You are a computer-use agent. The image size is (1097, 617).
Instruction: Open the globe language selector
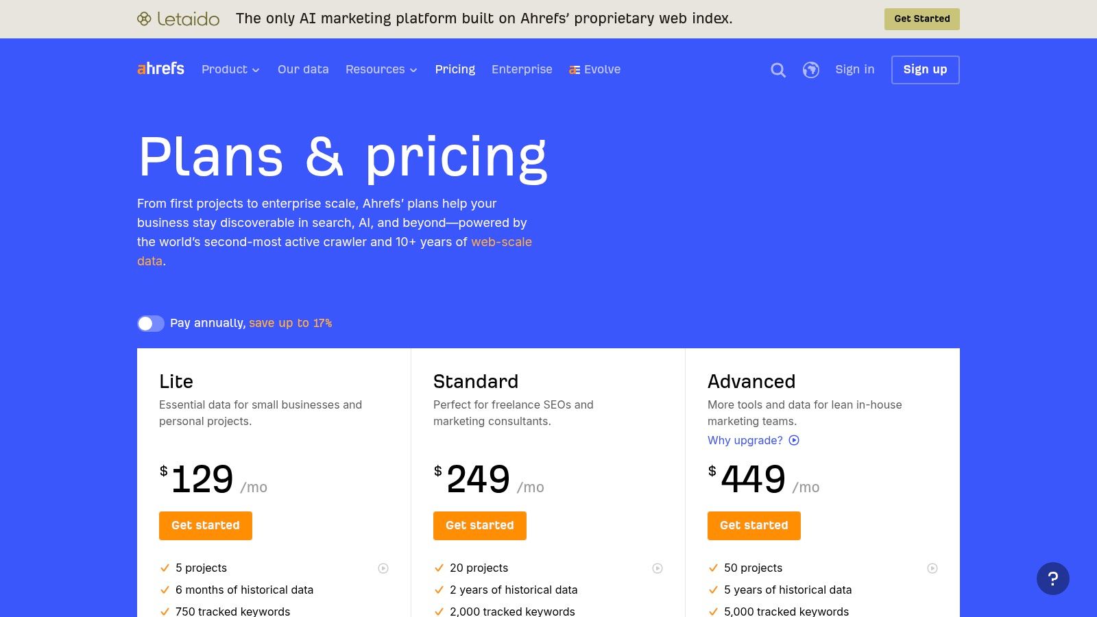(x=811, y=70)
